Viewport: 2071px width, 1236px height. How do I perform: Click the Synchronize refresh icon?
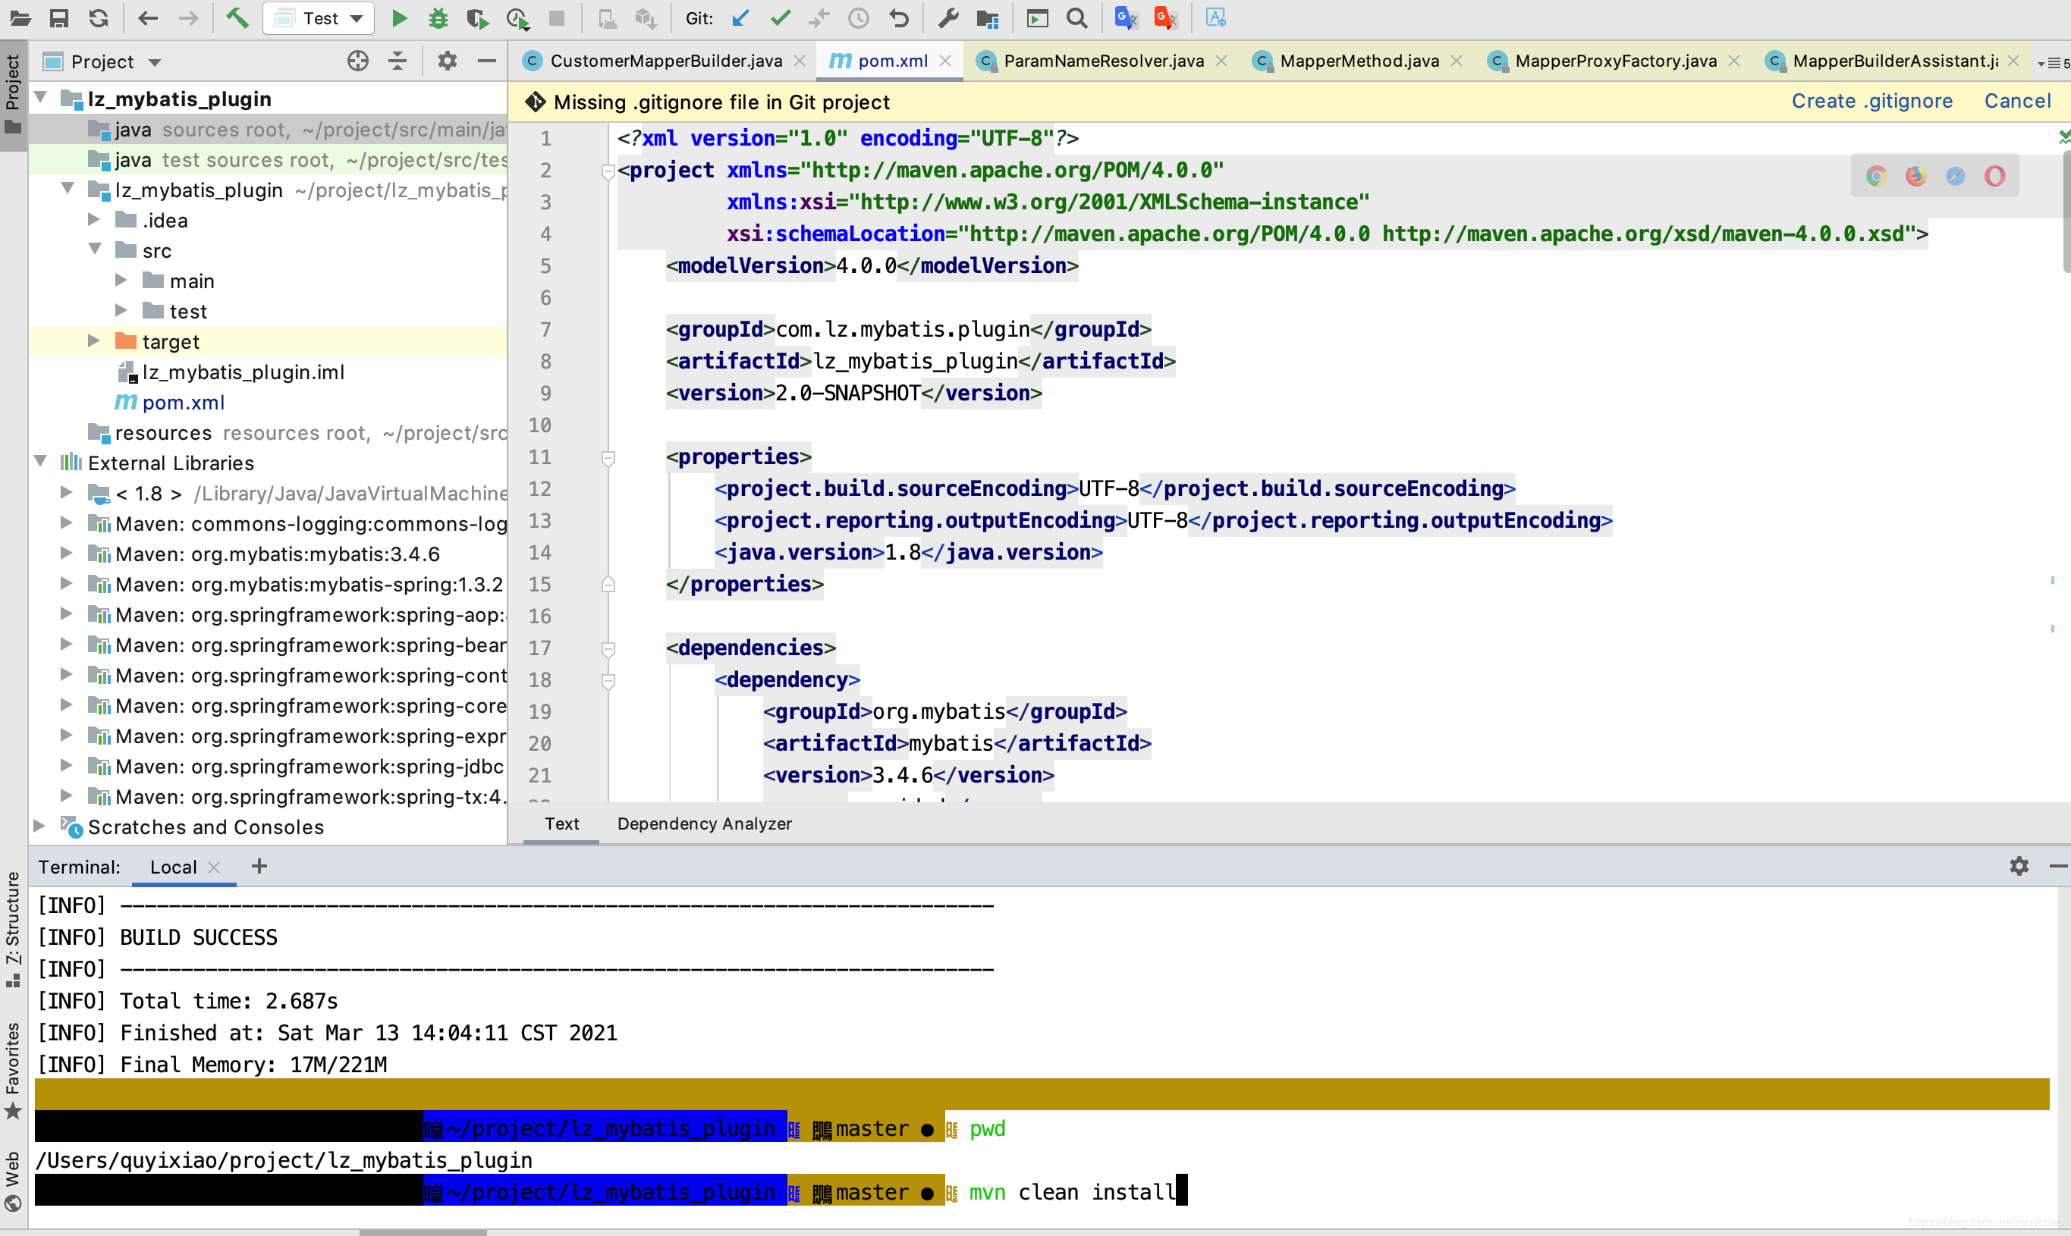[99, 17]
